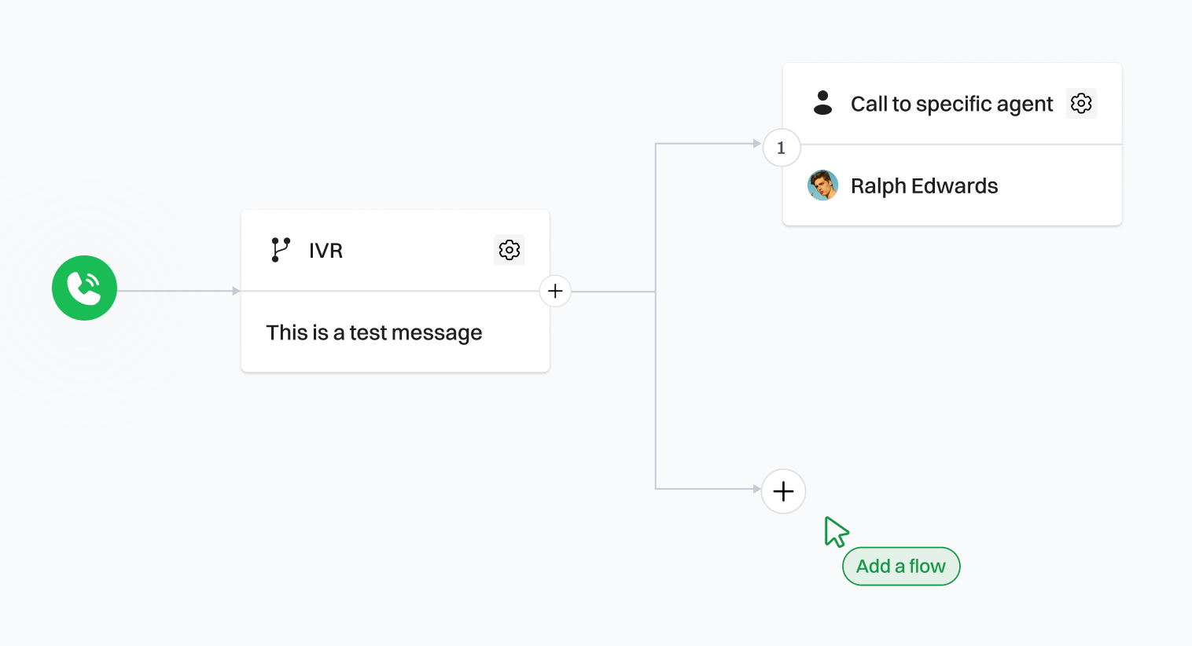Click the green incoming call start icon
This screenshot has width=1192, height=646.
[84, 288]
